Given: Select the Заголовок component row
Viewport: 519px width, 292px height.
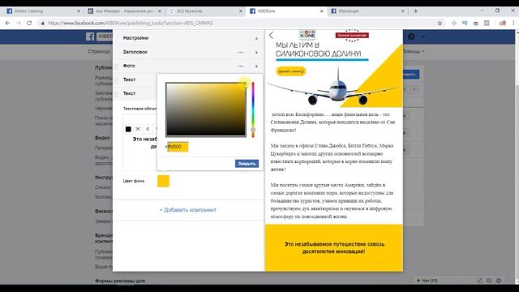Looking at the screenshot, I should (x=188, y=52).
